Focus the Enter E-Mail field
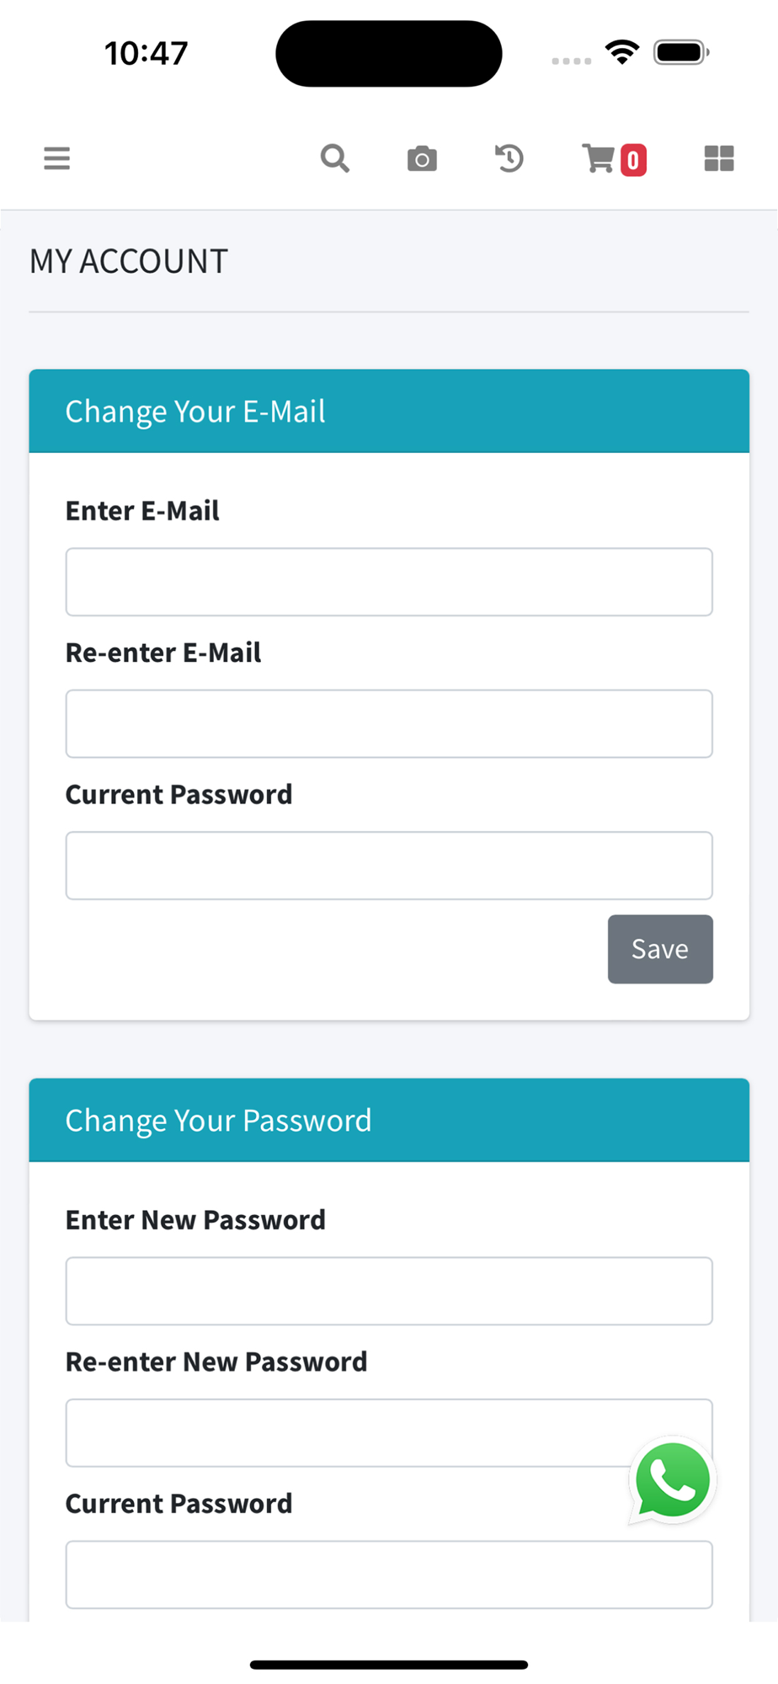 point(389,582)
